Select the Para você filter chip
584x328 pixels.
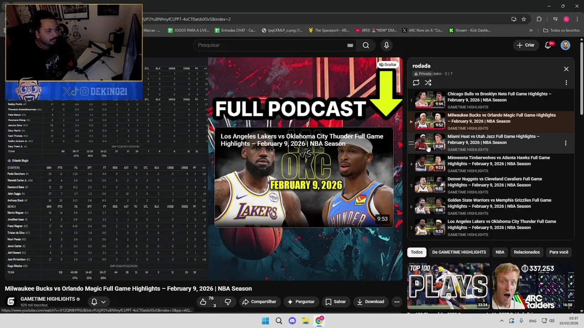coord(559,252)
